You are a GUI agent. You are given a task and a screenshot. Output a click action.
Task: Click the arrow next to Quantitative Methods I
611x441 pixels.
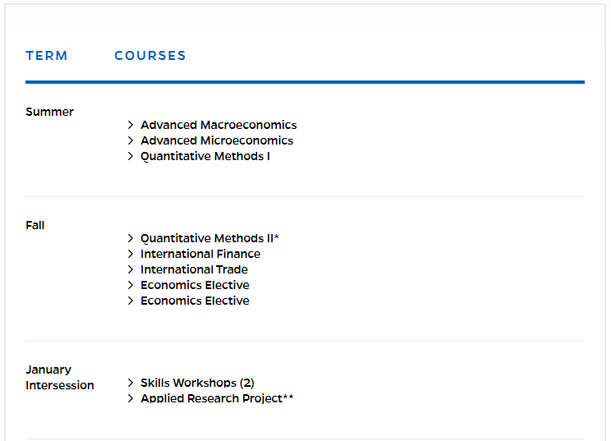click(131, 156)
